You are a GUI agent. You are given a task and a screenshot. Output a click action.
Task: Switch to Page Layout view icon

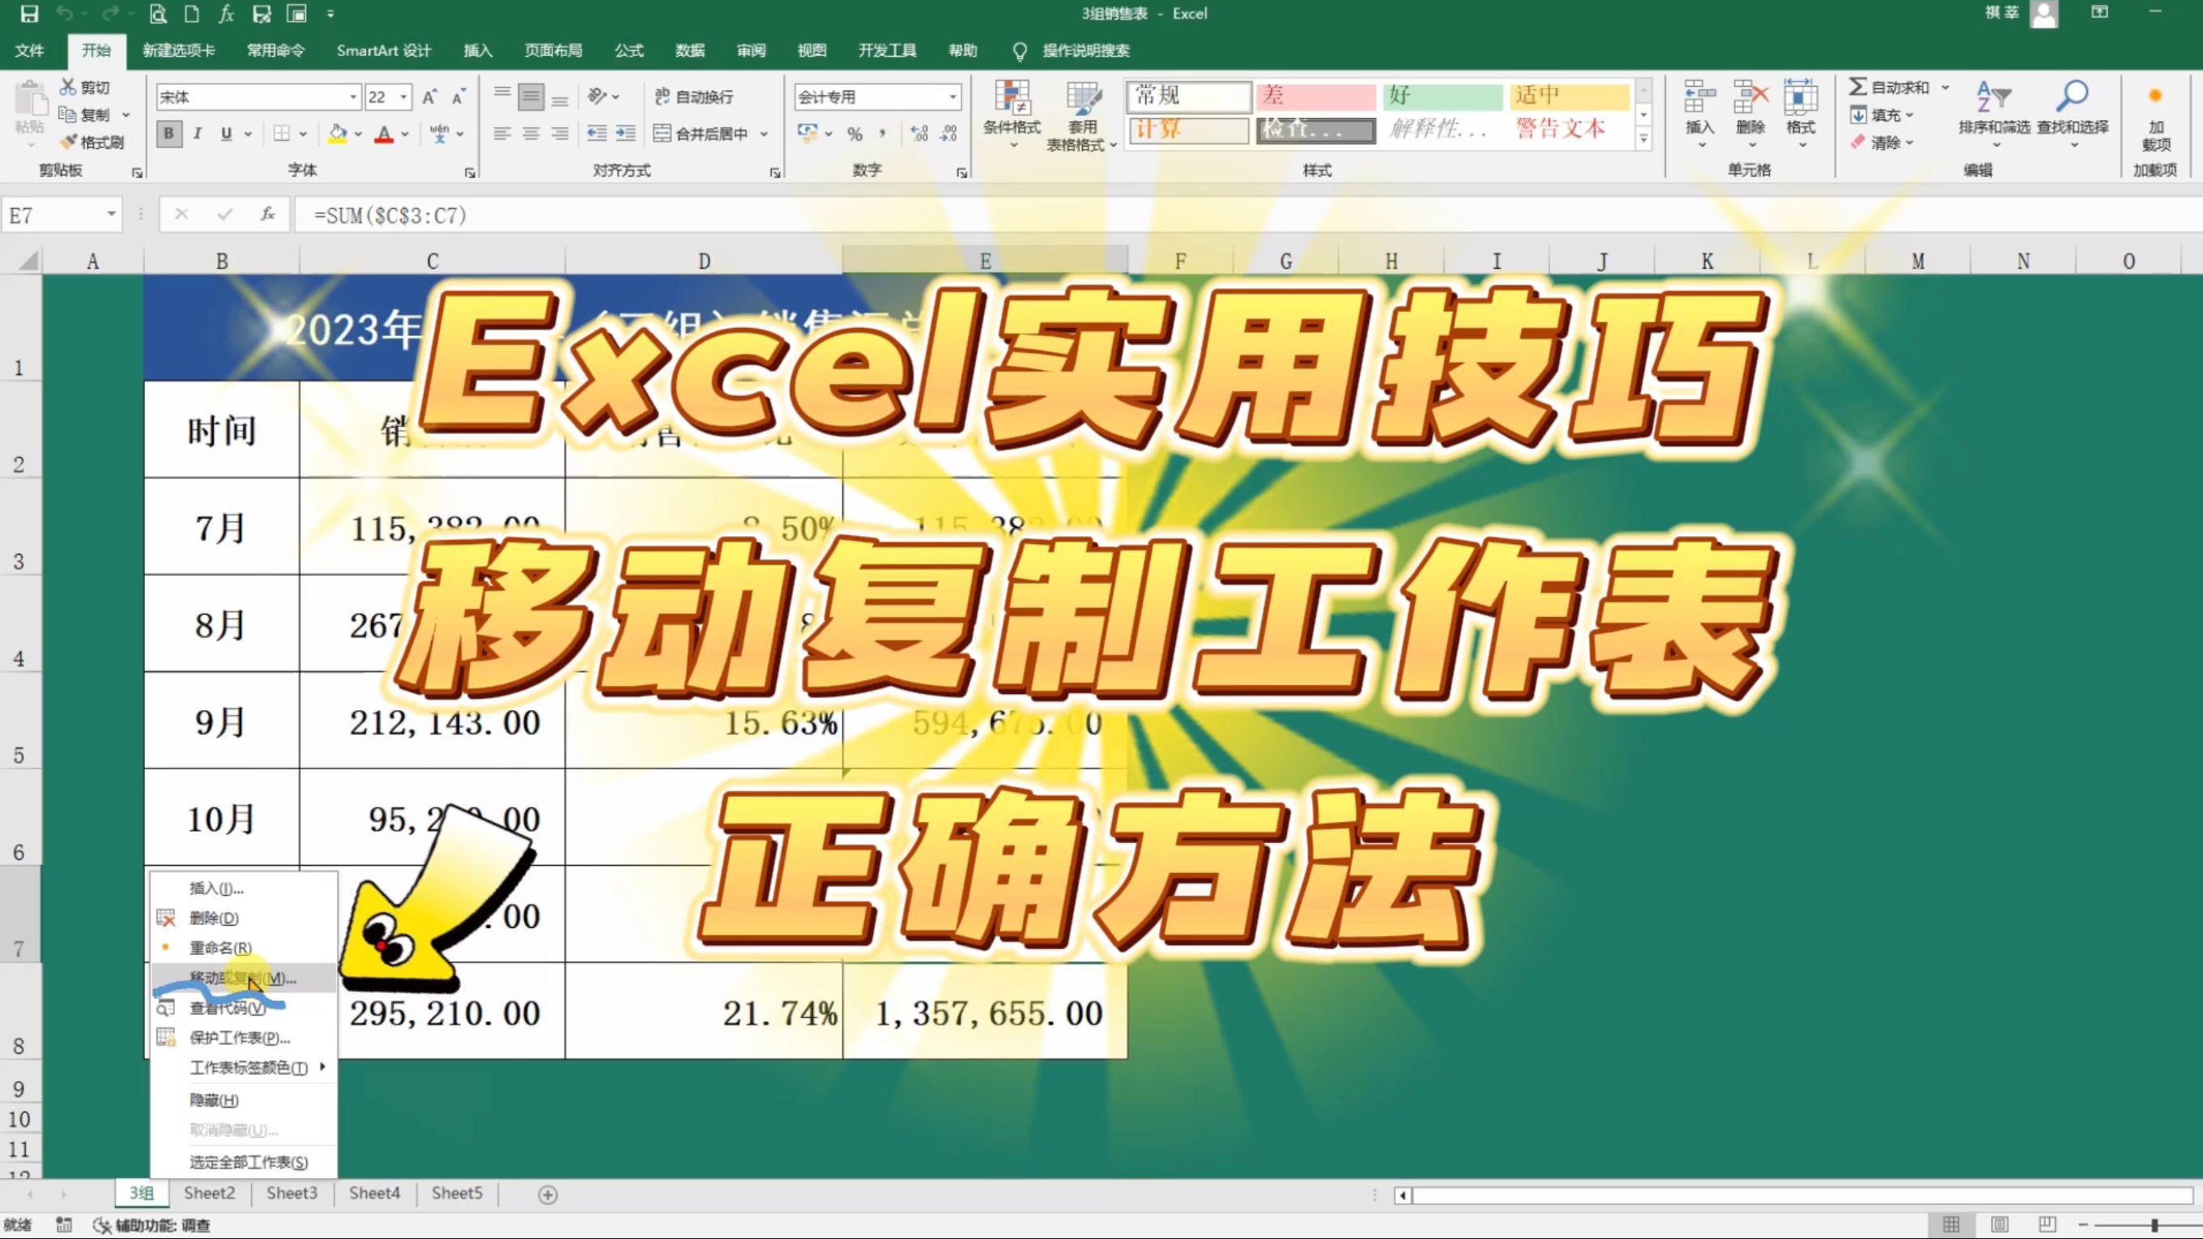click(2000, 1224)
